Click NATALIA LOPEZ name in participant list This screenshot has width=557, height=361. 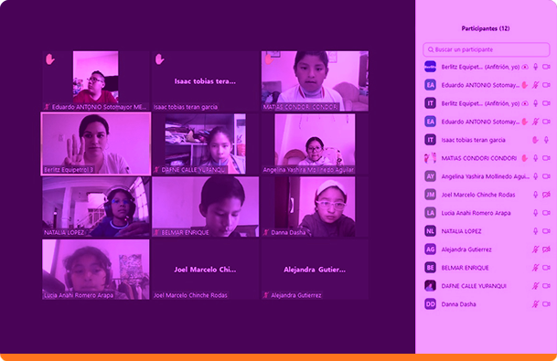click(x=461, y=231)
